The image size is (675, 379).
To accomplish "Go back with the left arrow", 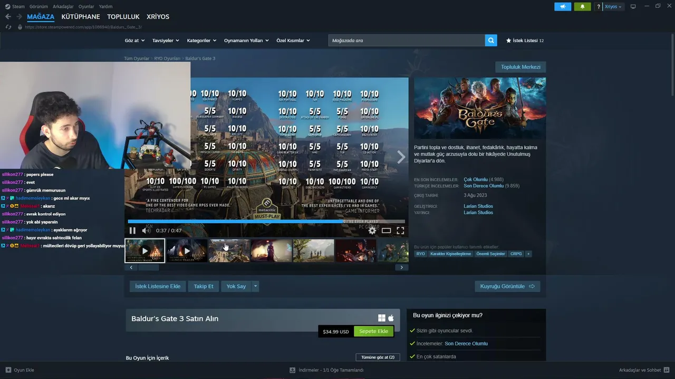I will [8, 17].
